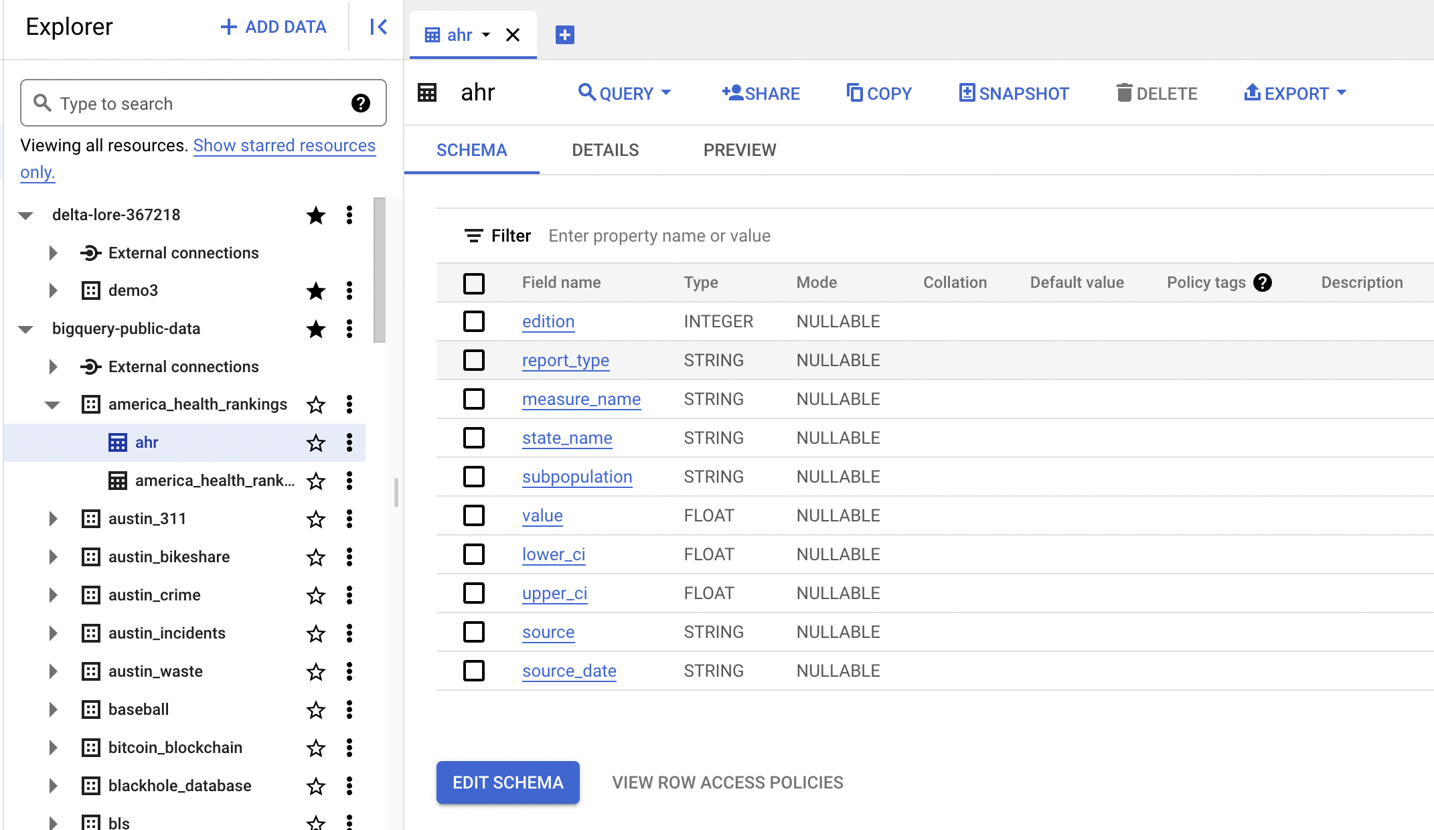The image size is (1434, 830).
Task: Click Show starred resources only link
Action: [284, 145]
